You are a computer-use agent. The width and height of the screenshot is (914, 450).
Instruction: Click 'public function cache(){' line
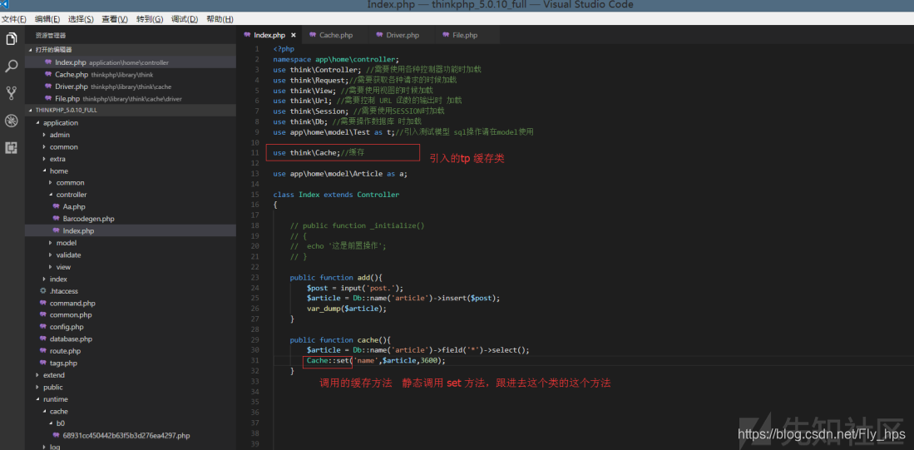click(x=340, y=340)
